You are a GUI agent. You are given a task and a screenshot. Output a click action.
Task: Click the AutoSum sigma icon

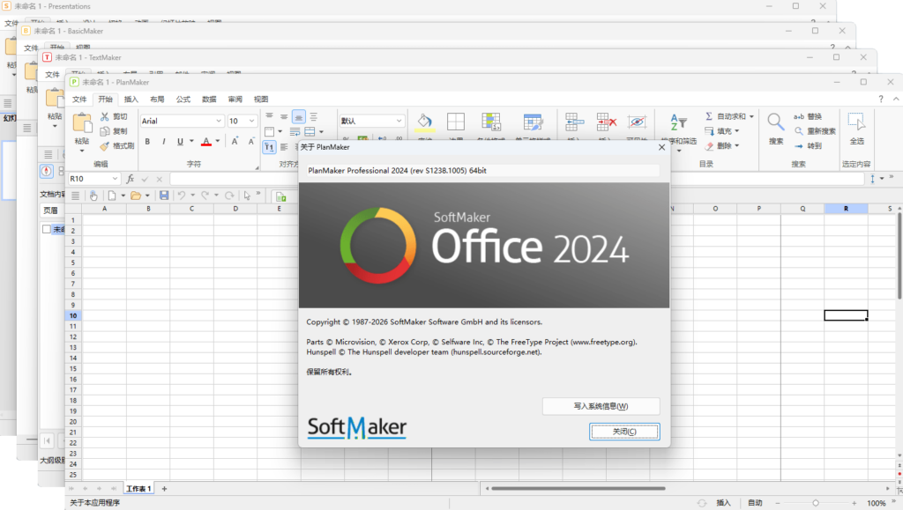coord(709,116)
